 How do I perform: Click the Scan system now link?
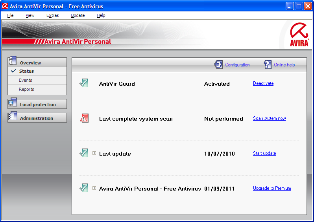[269, 118]
